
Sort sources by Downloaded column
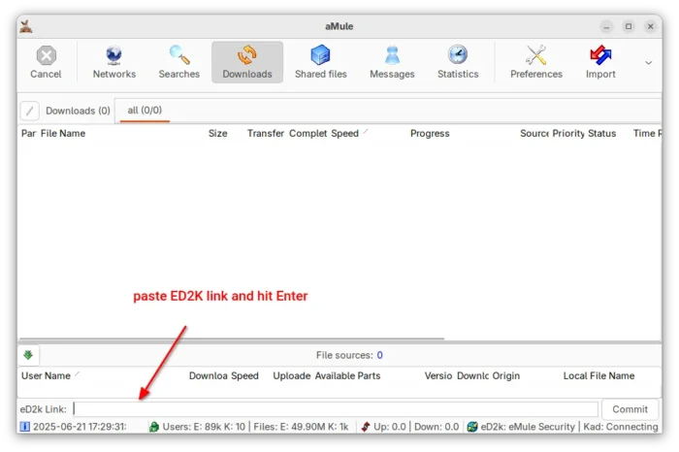click(x=208, y=375)
